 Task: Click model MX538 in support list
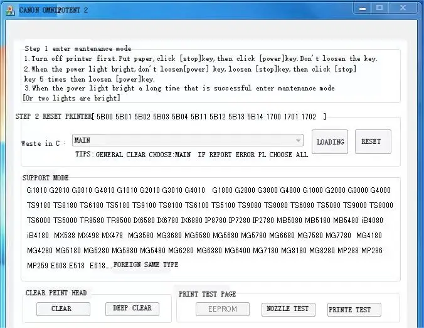[65, 236]
